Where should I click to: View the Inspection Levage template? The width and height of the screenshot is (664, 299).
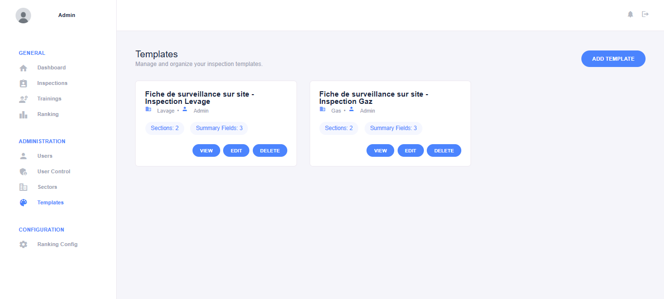point(206,151)
